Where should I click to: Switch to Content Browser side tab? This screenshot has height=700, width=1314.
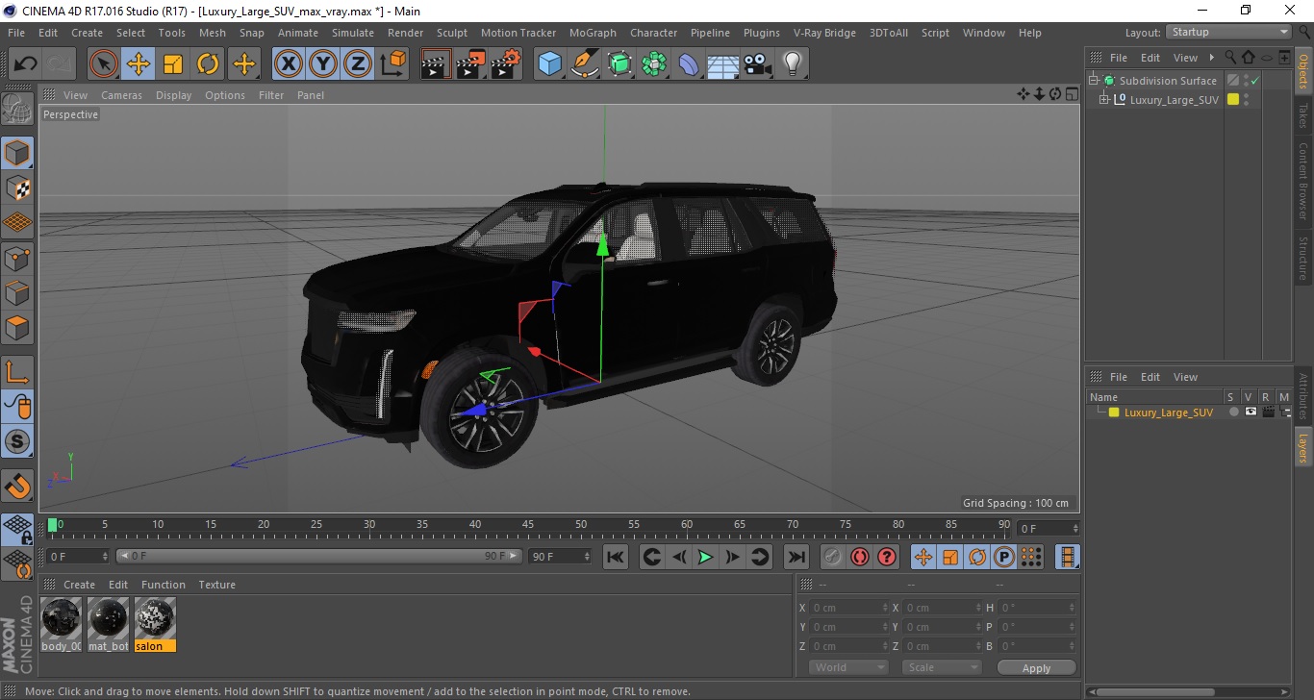click(1303, 181)
